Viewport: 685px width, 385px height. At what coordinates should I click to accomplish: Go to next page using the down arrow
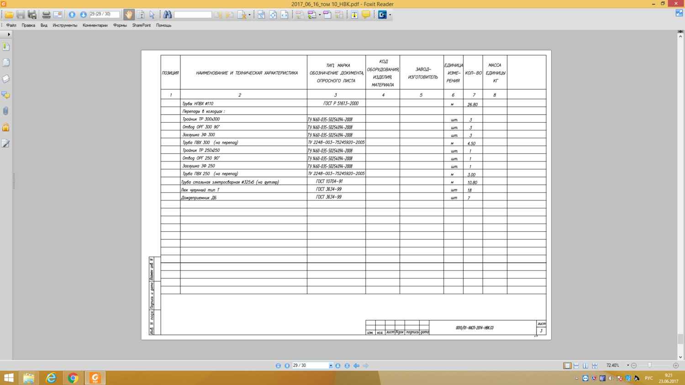point(83,15)
